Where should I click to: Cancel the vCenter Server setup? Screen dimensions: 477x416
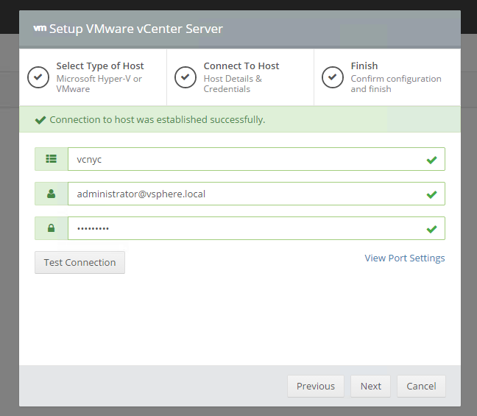(x=421, y=386)
